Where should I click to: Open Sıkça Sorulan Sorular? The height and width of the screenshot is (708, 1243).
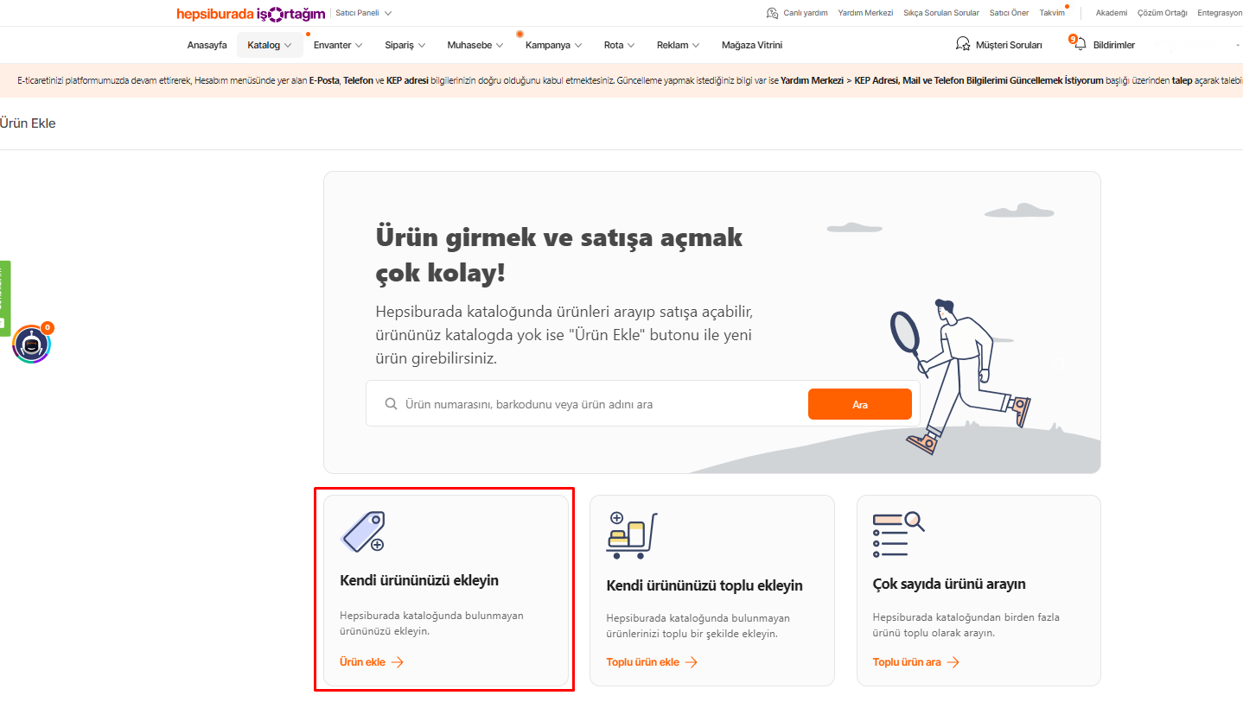(x=941, y=13)
